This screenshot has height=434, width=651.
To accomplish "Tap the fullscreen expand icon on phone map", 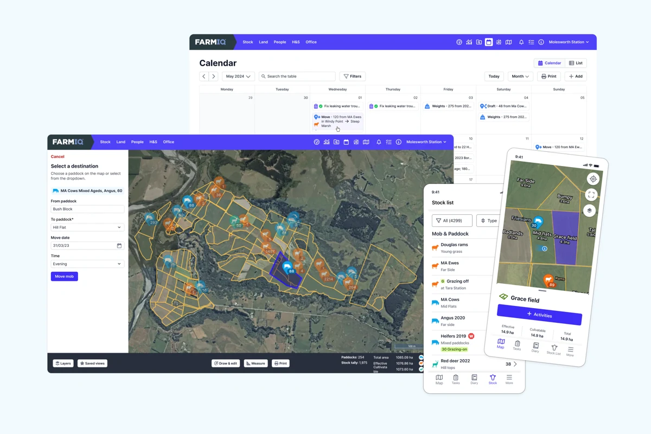I will [x=591, y=195].
